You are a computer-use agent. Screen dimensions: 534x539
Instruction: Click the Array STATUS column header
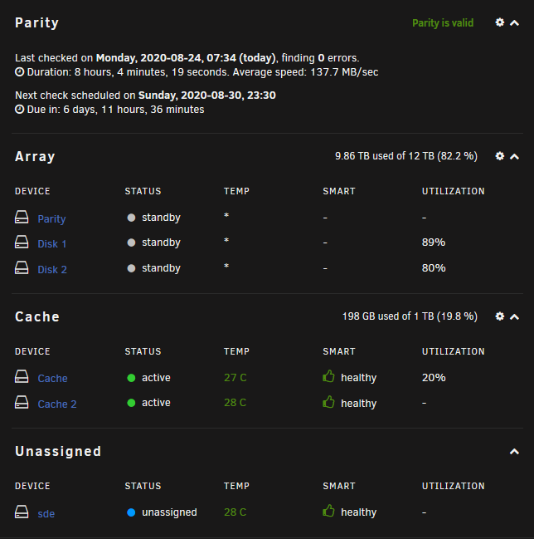tap(143, 191)
